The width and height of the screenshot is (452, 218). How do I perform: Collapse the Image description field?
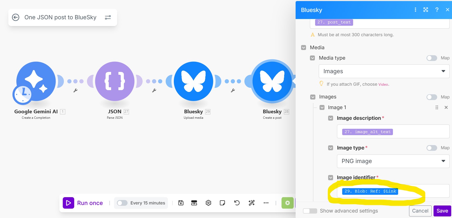[330, 118]
